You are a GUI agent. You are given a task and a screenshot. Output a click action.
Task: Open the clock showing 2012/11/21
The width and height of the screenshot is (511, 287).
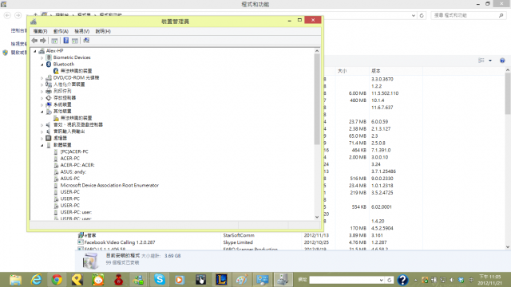point(489,280)
